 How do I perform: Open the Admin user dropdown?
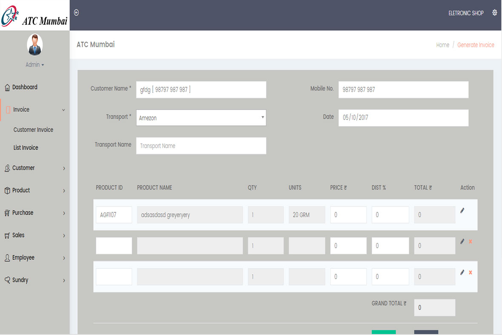coord(34,65)
